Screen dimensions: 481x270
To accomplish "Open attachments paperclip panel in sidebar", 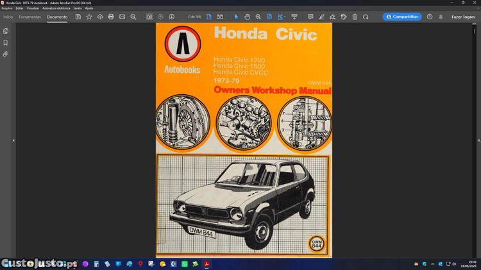I will click(6, 55).
